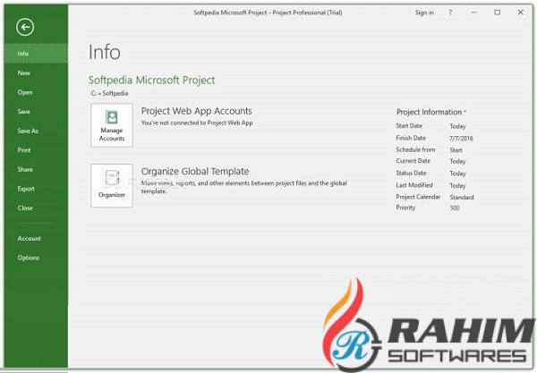The height and width of the screenshot is (373, 537).
Task: Click Priority value 500
Action: (x=455, y=208)
